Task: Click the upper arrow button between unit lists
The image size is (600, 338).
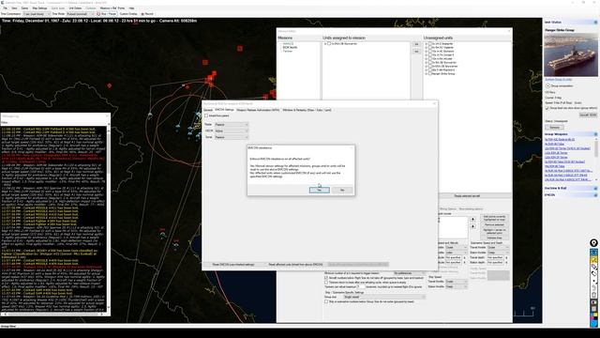Action: tap(416, 44)
